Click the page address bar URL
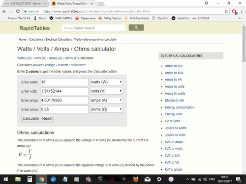Screen dimensions: 246x184 [96, 11]
